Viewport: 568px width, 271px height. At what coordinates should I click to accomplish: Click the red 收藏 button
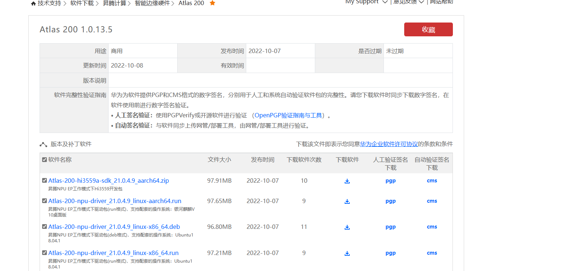click(429, 29)
